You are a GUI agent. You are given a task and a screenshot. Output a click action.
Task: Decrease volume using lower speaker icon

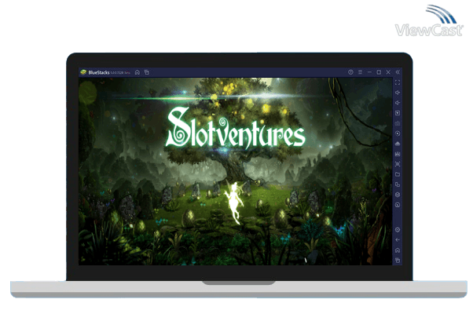pos(398,103)
